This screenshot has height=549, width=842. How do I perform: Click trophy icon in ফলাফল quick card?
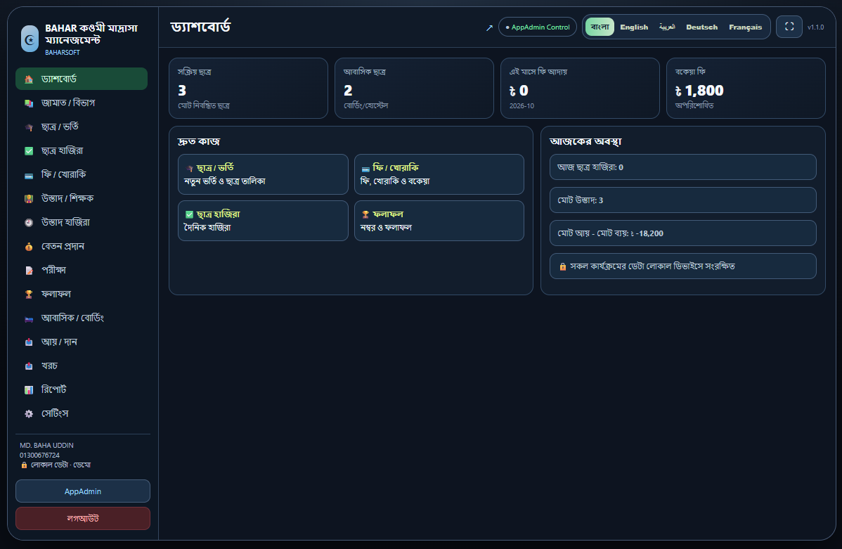365,214
